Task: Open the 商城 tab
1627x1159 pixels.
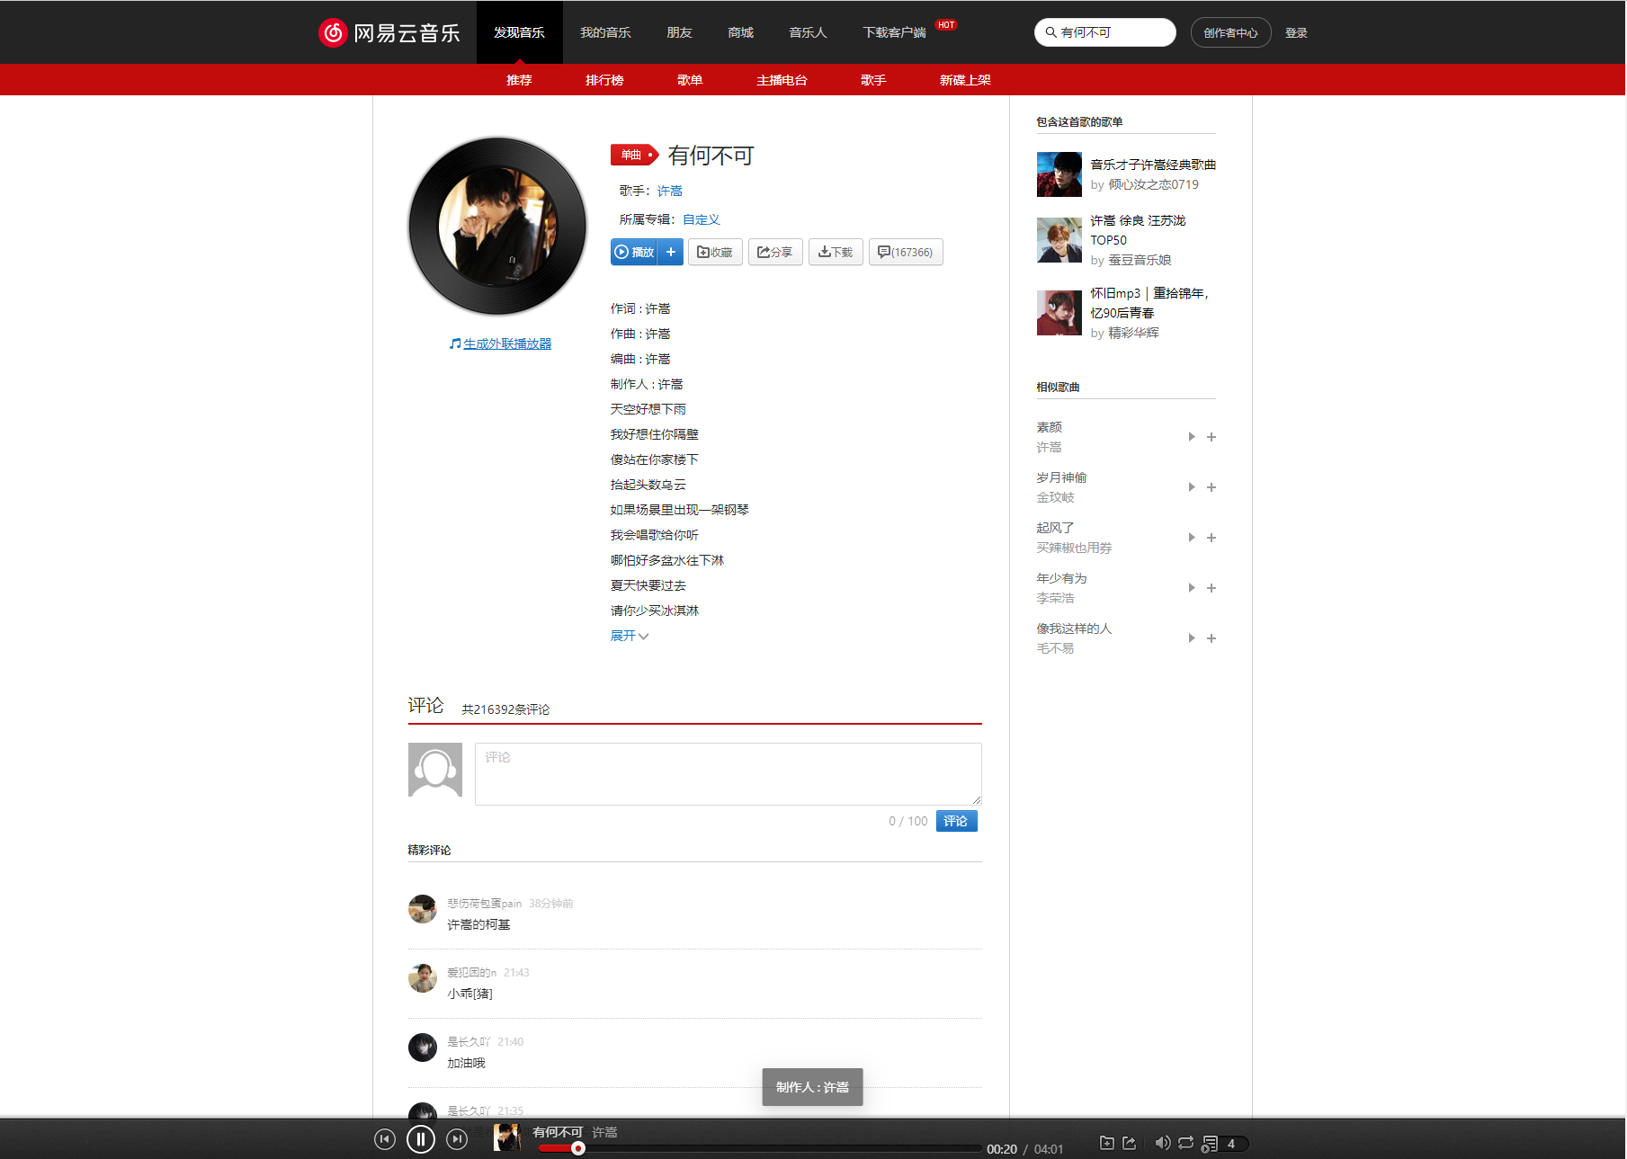Action: click(x=740, y=32)
